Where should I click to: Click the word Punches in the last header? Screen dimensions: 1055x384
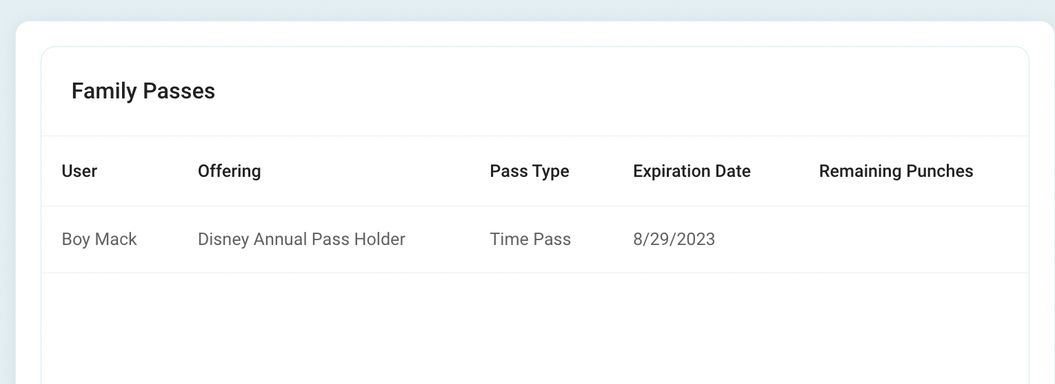[x=943, y=171]
